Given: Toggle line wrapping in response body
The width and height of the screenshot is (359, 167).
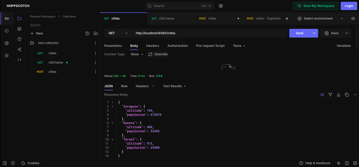Looking at the screenshot, I should pyautogui.click(x=322, y=95).
